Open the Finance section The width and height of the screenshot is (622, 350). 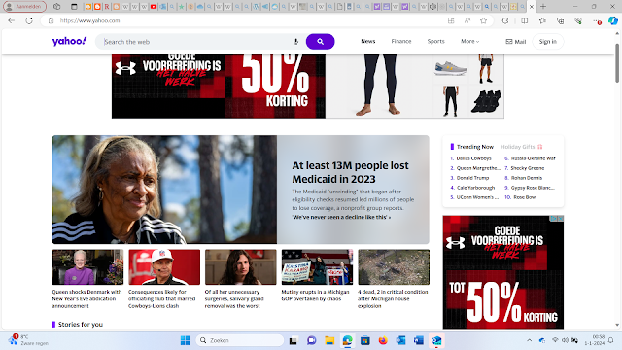coord(401,41)
